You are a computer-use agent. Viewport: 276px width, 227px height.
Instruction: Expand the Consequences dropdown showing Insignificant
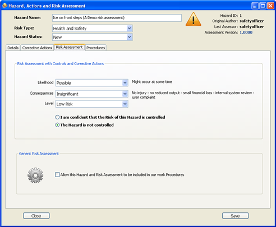click(125, 94)
